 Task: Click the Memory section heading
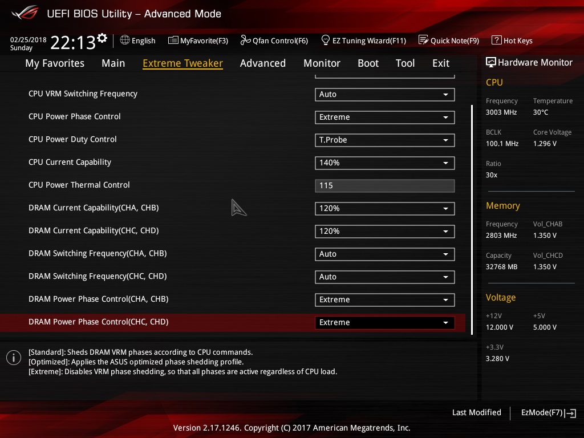503,206
